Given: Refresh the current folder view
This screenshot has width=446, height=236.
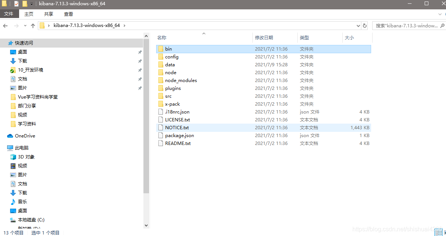Looking at the screenshot, I should 365,25.
